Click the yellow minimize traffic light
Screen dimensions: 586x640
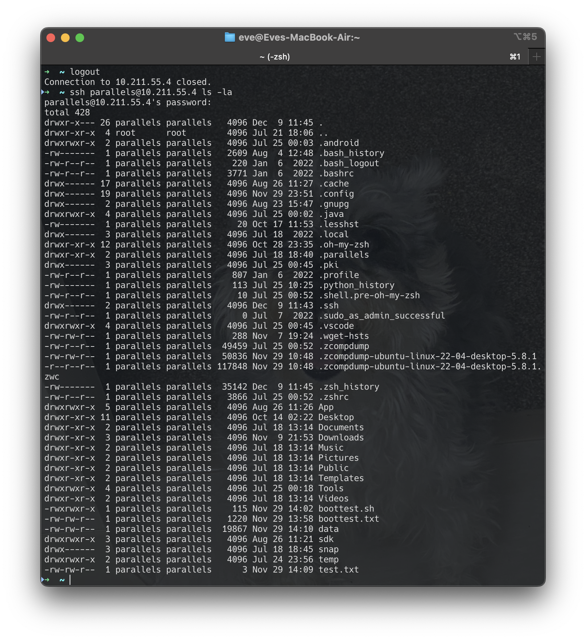[65, 37]
